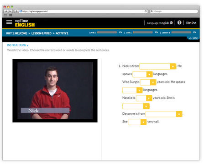Click the add bookmark plus button

[16, 11]
